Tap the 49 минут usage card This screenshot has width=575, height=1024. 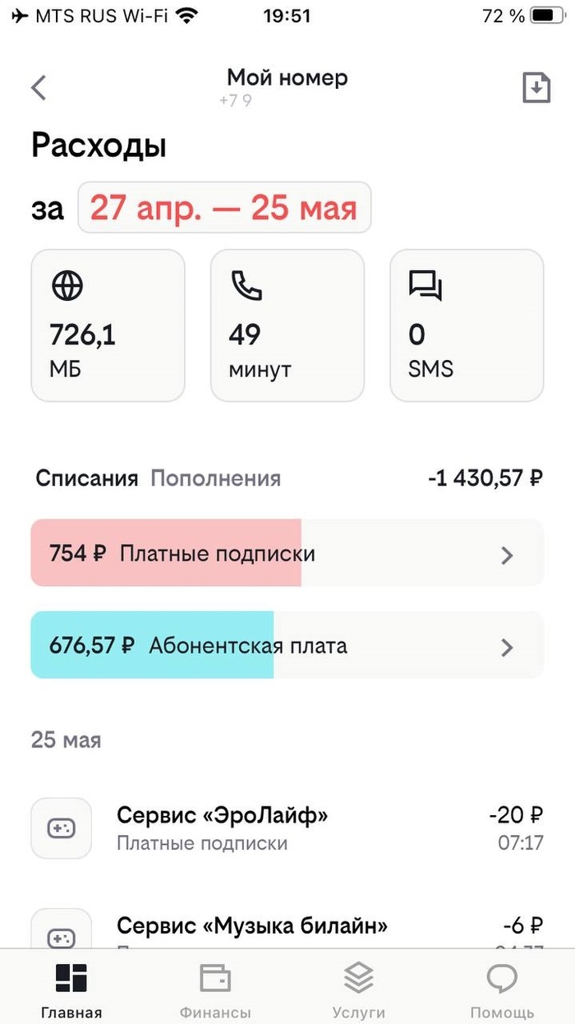click(287, 325)
